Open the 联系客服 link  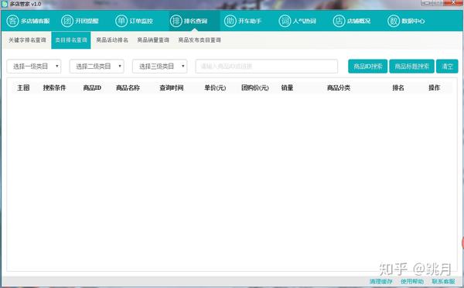[443, 282]
